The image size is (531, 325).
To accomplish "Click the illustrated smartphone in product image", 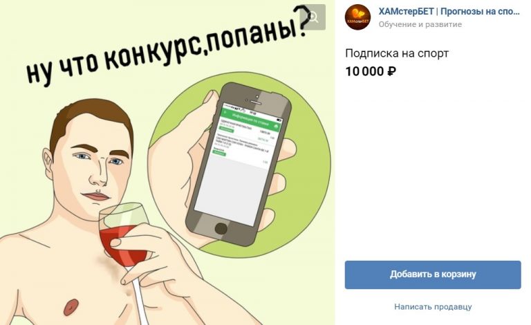I will coord(238,162).
